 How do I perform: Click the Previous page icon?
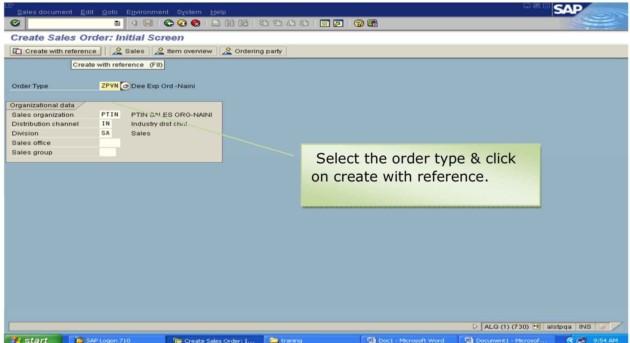(x=277, y=23)
